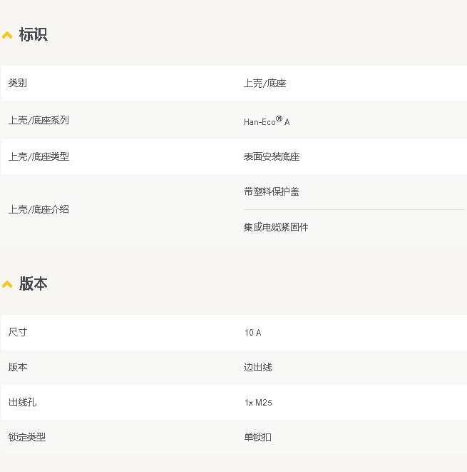
Task: Select the 锁定类型 row label
Action: pos(27,437)
